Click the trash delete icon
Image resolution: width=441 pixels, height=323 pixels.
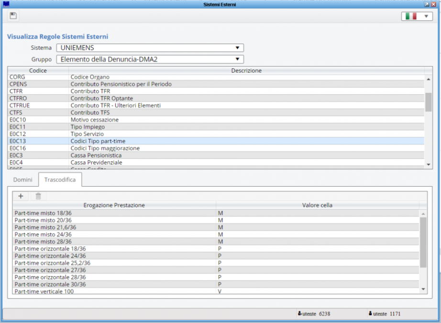pos(38,196)
